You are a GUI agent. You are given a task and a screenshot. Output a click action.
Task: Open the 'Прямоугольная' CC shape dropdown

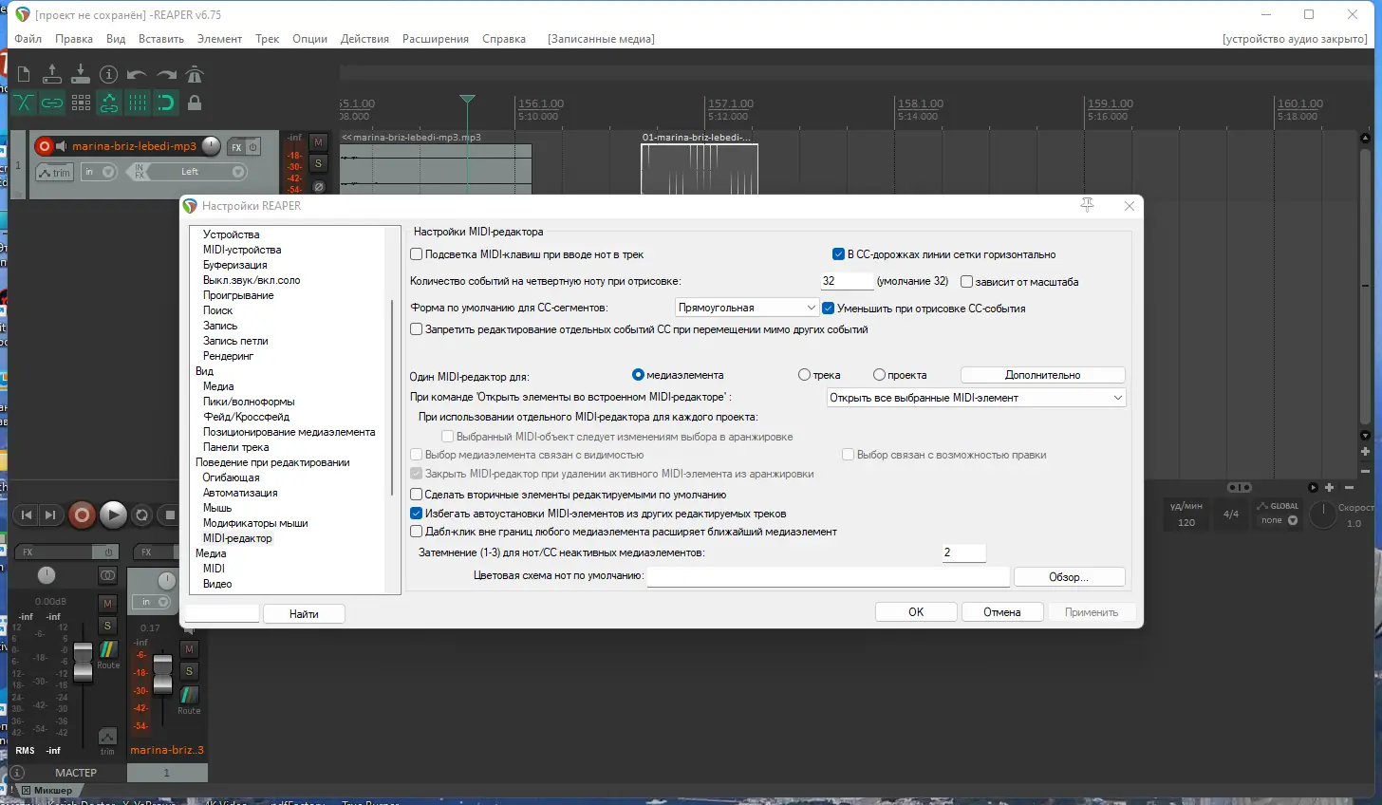(x=746, y=308)
